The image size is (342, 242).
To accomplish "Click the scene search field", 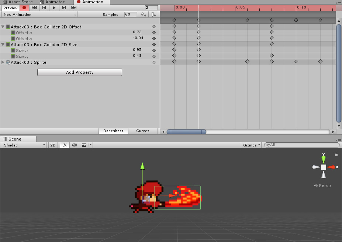I will pyautogui.click(x=302, y=145).
